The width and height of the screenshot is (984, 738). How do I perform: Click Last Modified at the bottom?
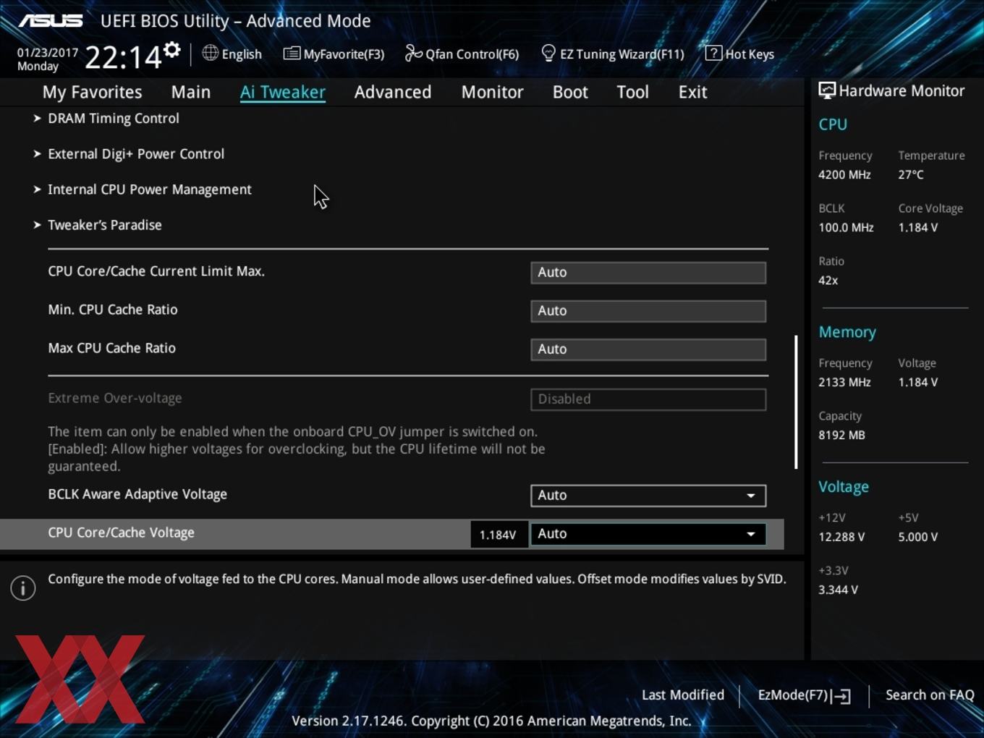pos(683,695)
